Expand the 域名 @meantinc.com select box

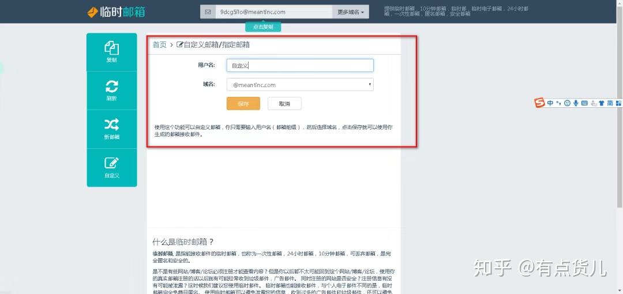point(300,85)
